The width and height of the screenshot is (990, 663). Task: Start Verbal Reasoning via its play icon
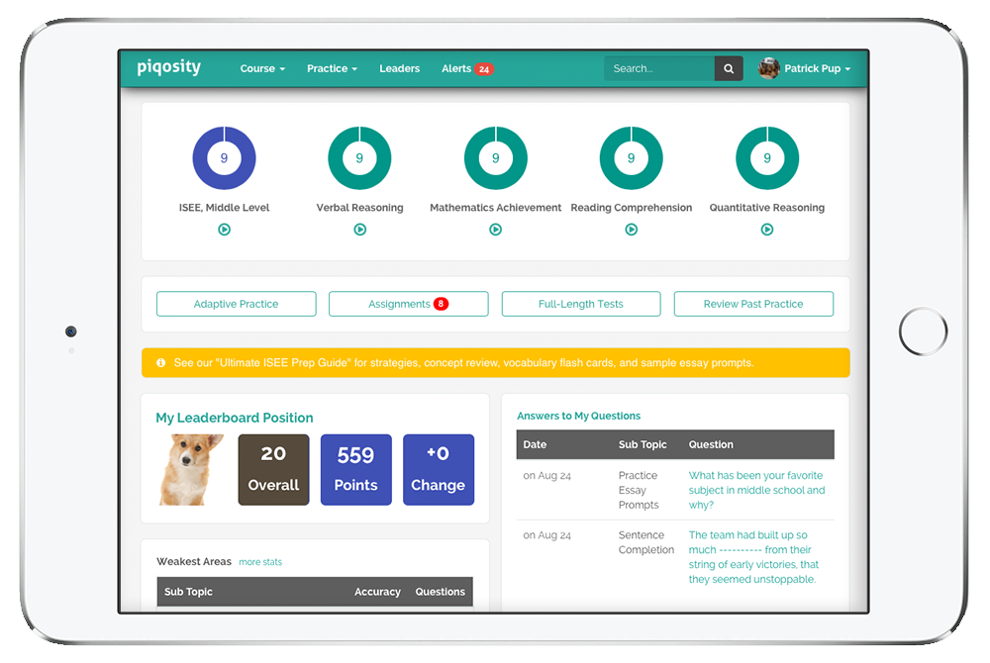[359, 230]
